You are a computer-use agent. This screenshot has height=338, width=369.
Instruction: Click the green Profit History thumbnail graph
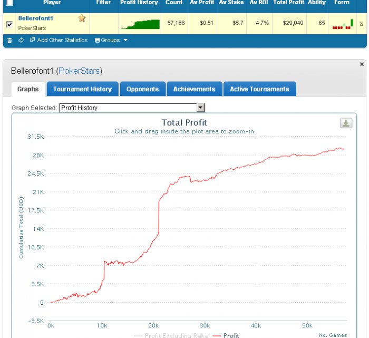point(140,24)
